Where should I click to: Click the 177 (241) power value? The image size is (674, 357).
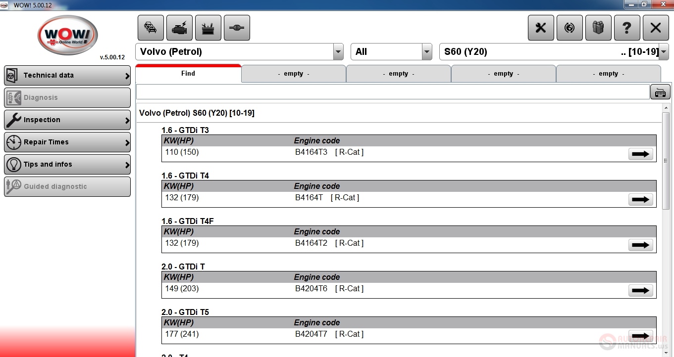click(x=182, y=334)
